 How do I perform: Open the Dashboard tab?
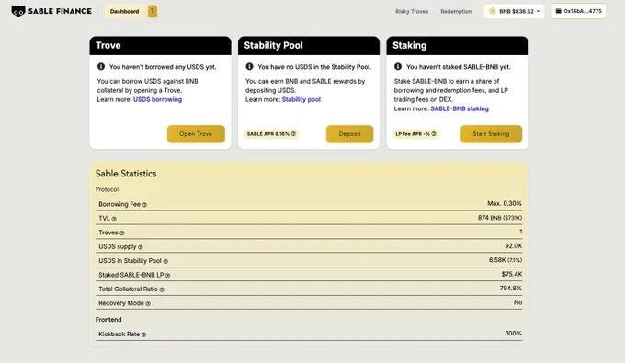124,11
